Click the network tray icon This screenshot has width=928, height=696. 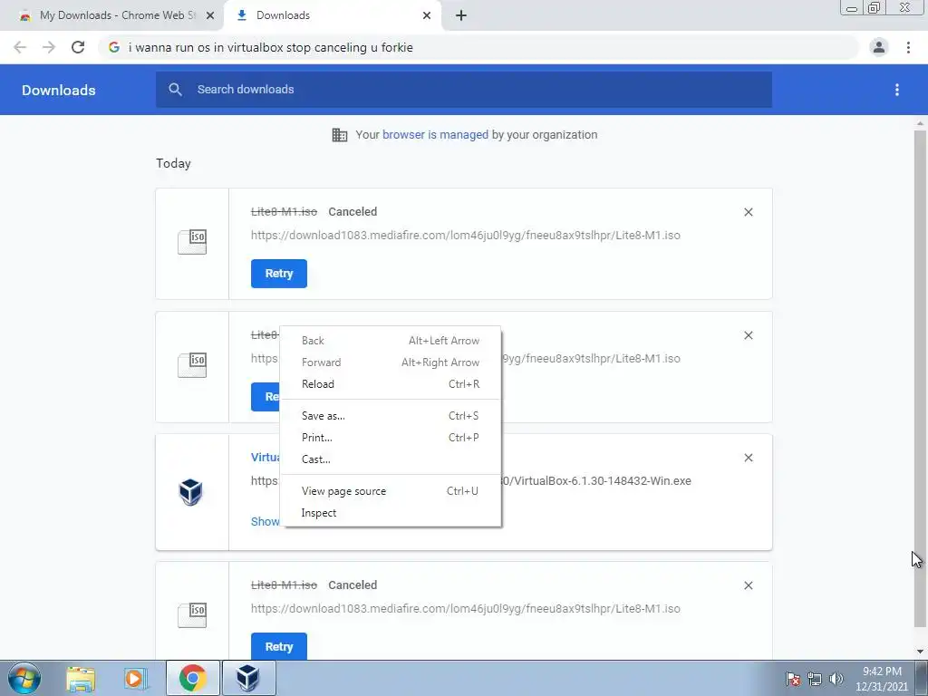point(815,679)
